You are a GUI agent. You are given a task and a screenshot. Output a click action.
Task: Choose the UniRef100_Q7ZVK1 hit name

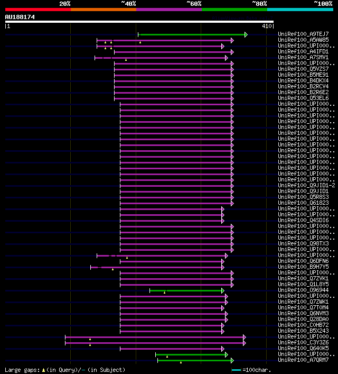coord(303,278)
